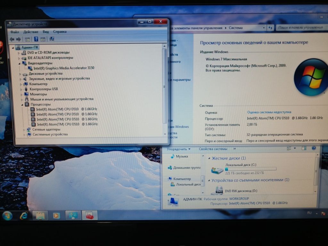Collapse the Админ-ПК root node
The height and width of the screenshot is (246, 328).
pos(13,48)
